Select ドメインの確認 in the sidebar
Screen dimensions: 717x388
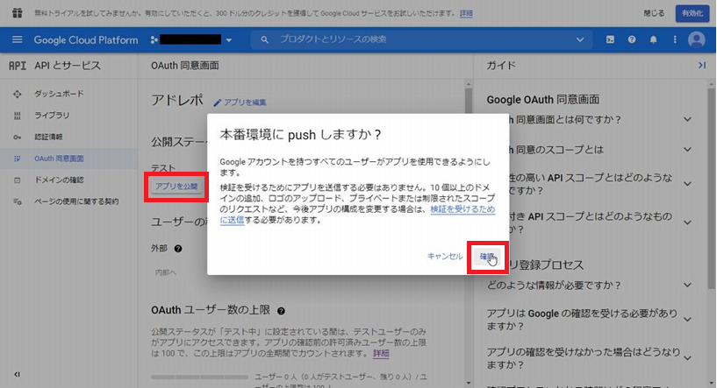(68, 180)
